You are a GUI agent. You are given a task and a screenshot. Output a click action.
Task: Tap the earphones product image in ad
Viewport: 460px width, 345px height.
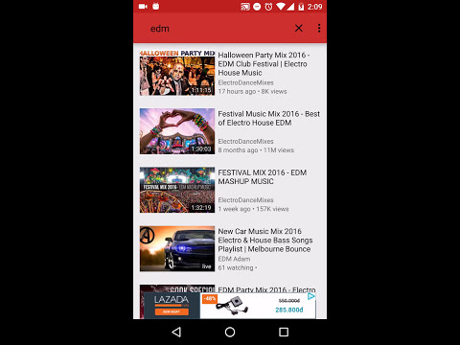point(232,306)
